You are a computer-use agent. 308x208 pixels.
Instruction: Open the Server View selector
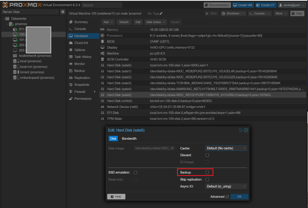[x=30, y=12]
